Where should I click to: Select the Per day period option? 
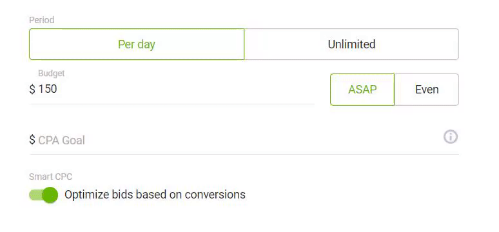137,44
